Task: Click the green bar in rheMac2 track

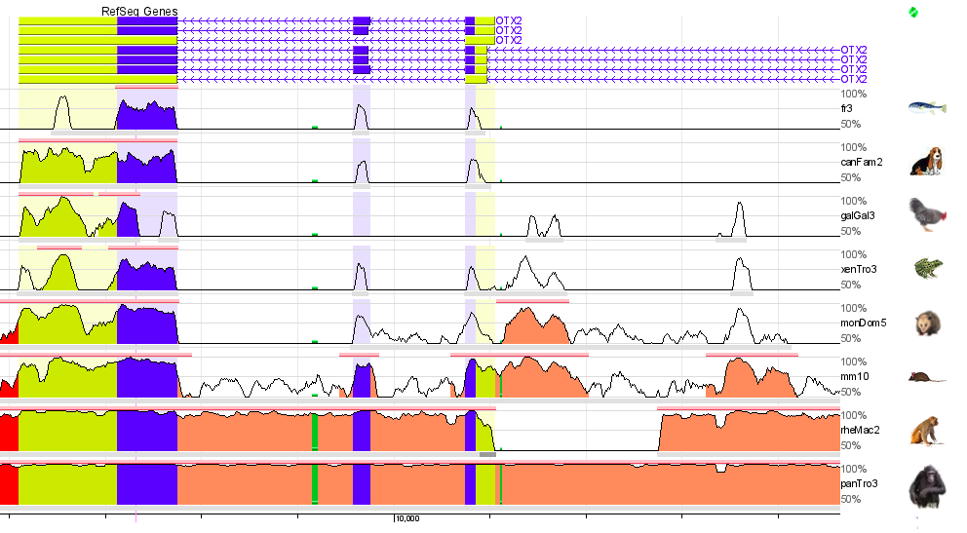Action: 314,432
